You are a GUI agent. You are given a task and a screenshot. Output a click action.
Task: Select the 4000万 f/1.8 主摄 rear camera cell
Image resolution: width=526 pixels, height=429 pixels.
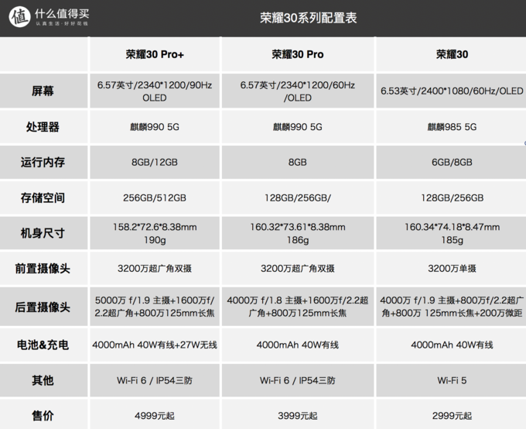[x=298, y=307]
